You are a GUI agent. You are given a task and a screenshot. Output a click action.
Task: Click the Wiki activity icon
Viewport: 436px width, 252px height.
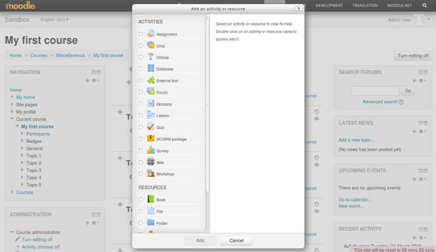(151, 162)
